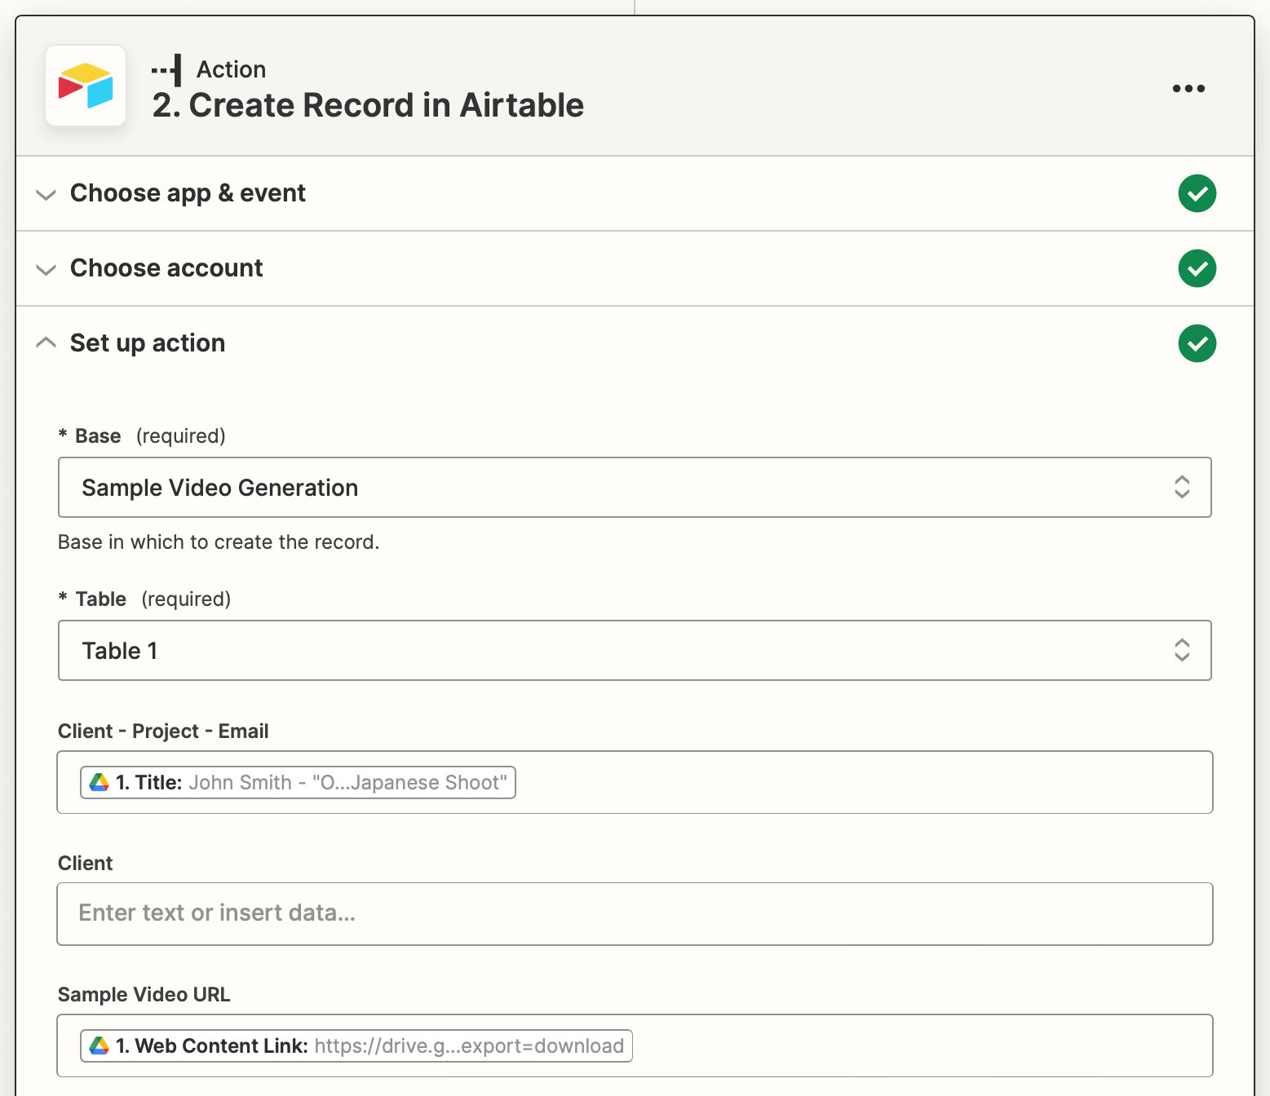1270x1096 pixels.
Task: Click green checkmark next to Choose app & event
Action: [1197, 193]
